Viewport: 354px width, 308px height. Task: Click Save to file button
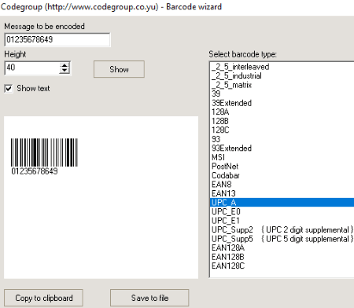pos(149,298)
